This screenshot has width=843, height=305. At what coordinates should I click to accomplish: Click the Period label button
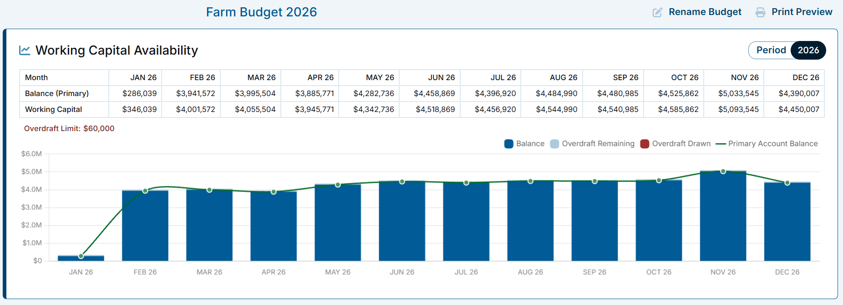pyautogui.click(x=771, y=50)
